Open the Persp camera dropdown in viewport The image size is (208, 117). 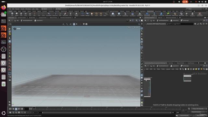click(x=129, y=27)
